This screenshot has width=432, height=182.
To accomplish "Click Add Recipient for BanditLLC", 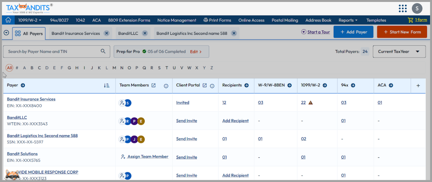I will tap(235, 121).
